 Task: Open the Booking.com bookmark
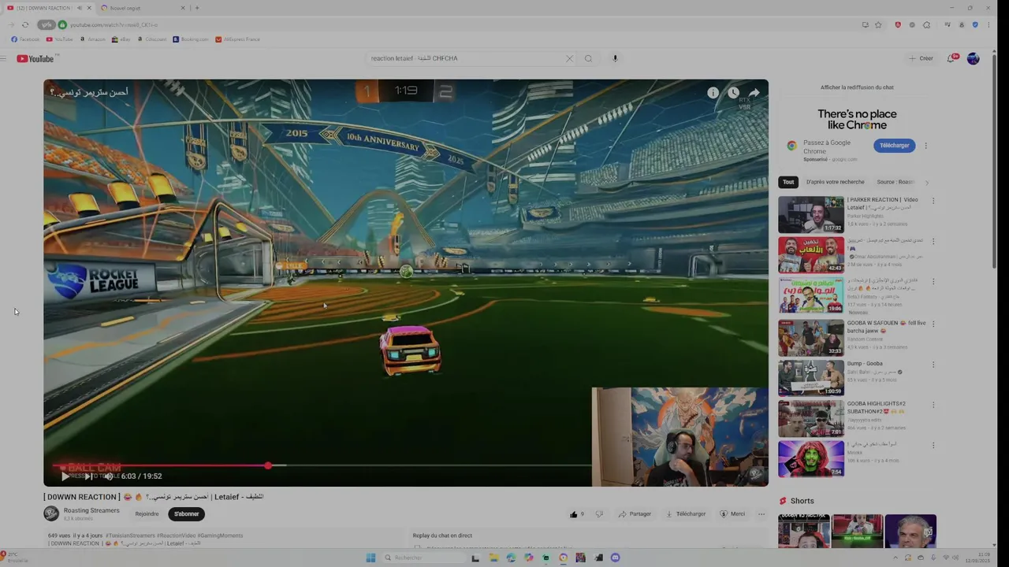(x=190, y=39)
